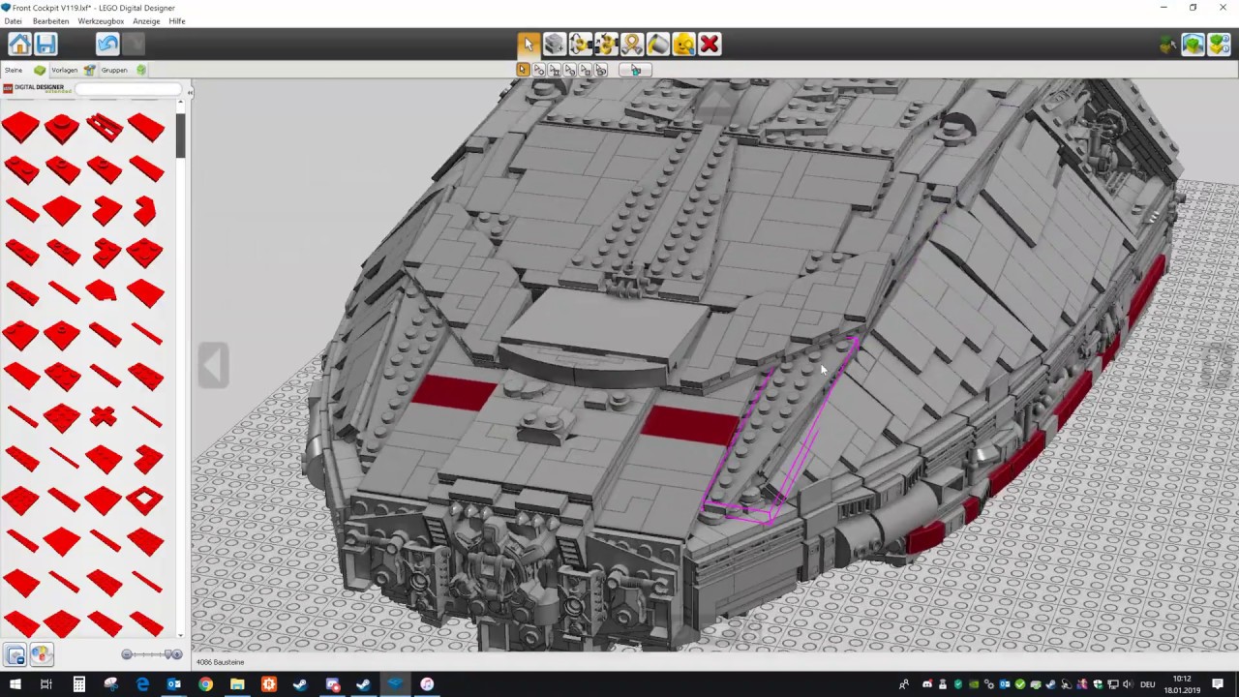
Task: Open the Hilfe menu
Action: 177,21
